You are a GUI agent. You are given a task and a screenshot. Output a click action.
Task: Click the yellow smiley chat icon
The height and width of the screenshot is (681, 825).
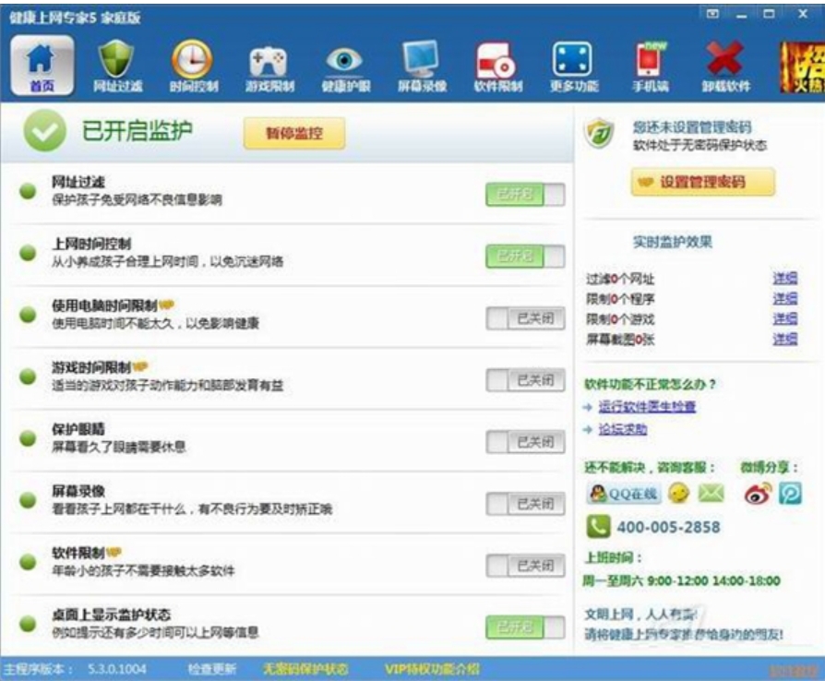(678, 493)
